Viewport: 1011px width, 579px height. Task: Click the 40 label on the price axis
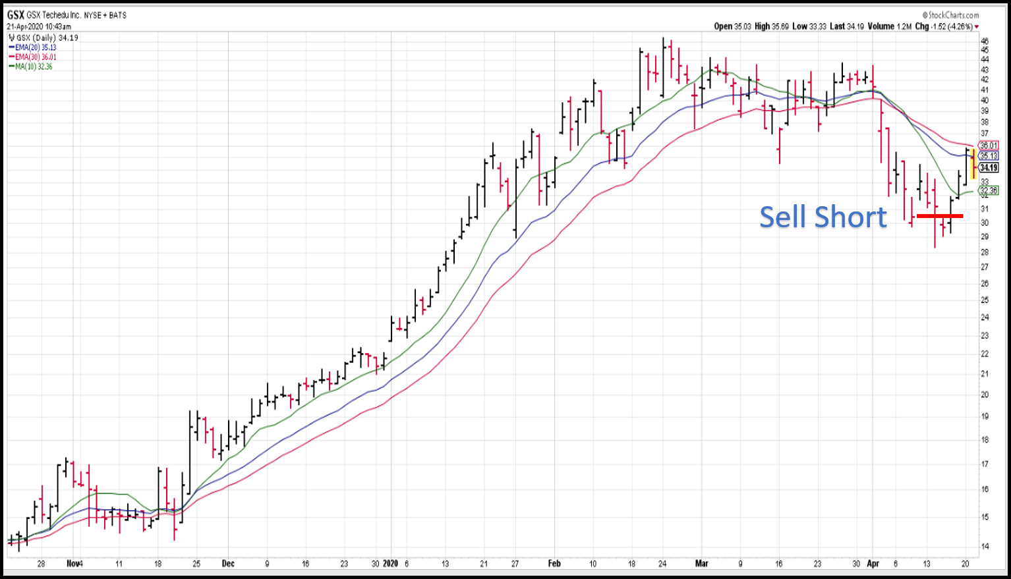[985, 101]
